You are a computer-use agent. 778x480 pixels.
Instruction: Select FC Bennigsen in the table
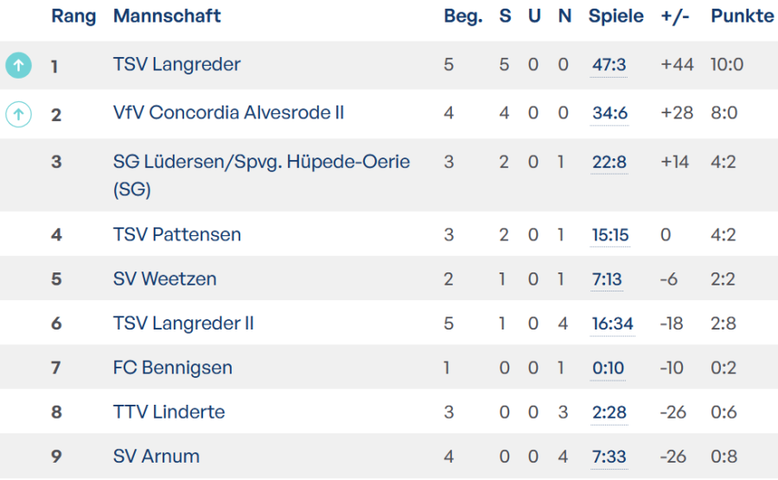[x=172, y=368]
